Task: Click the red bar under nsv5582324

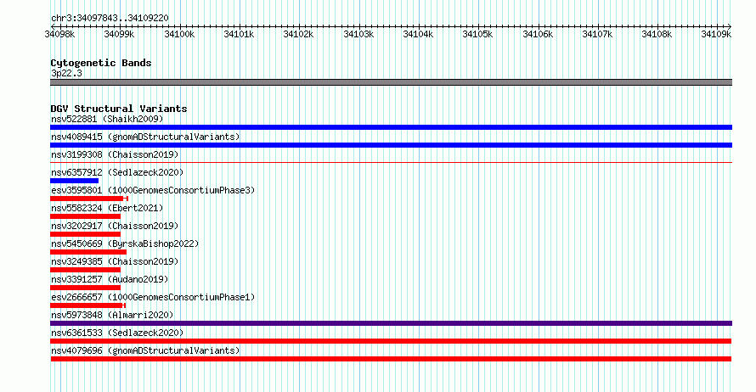Action: [x=85, y=216]
